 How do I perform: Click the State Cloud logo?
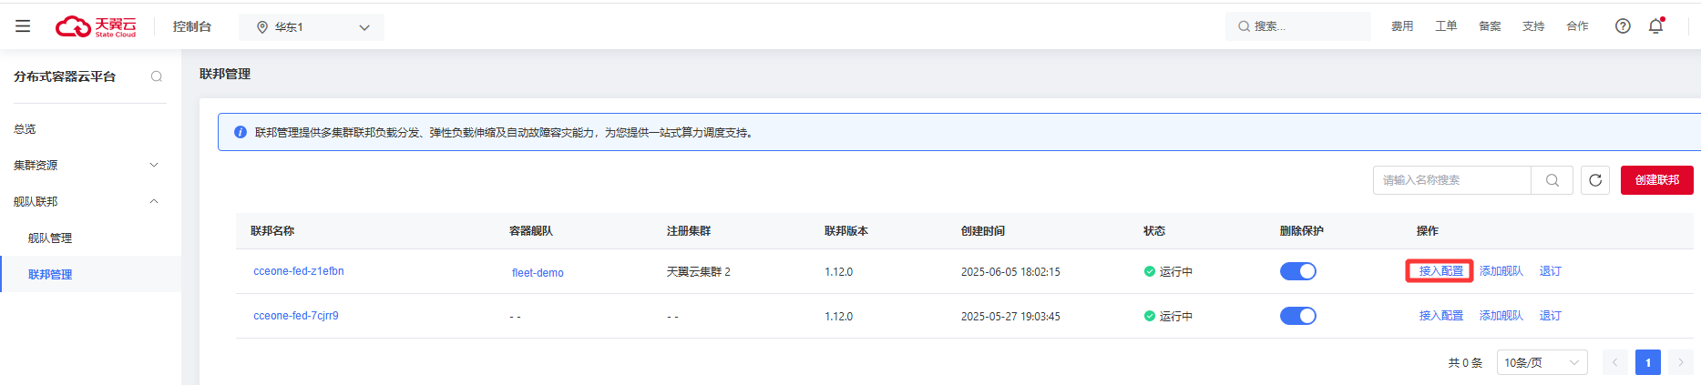coord(96,26)
